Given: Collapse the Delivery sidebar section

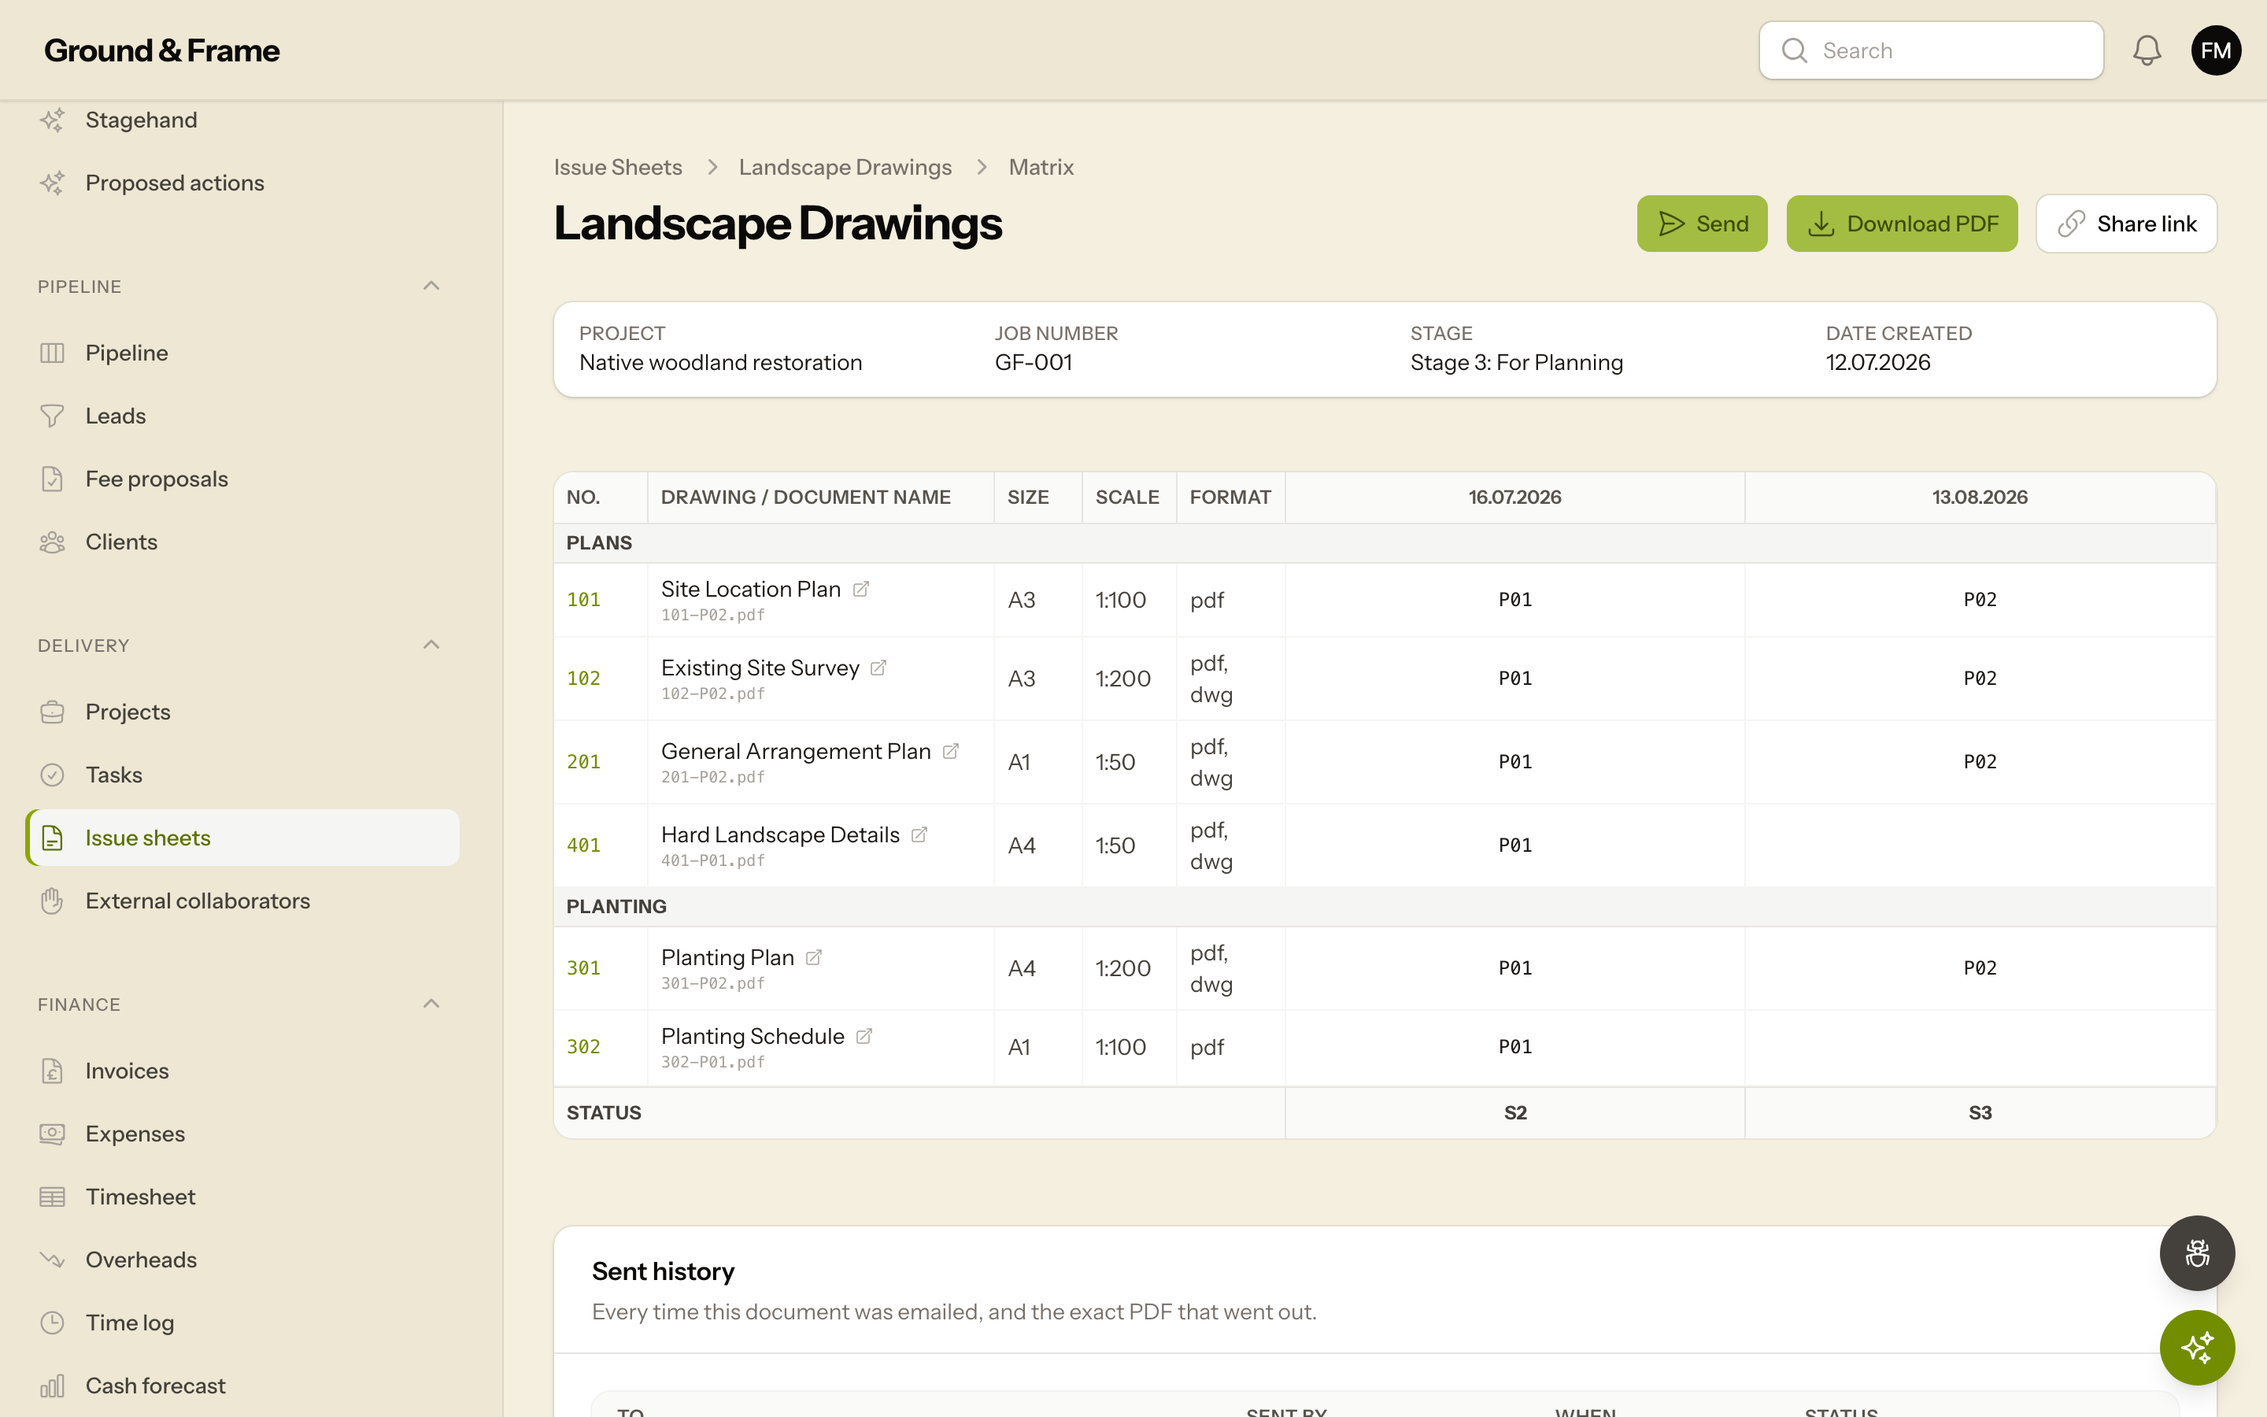Looking at the screenshot, I should coord(431,645).
